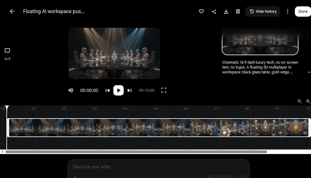Click the total duration 00:10:00
Screen dimensions: 311x178
click(x=147, y=90)
